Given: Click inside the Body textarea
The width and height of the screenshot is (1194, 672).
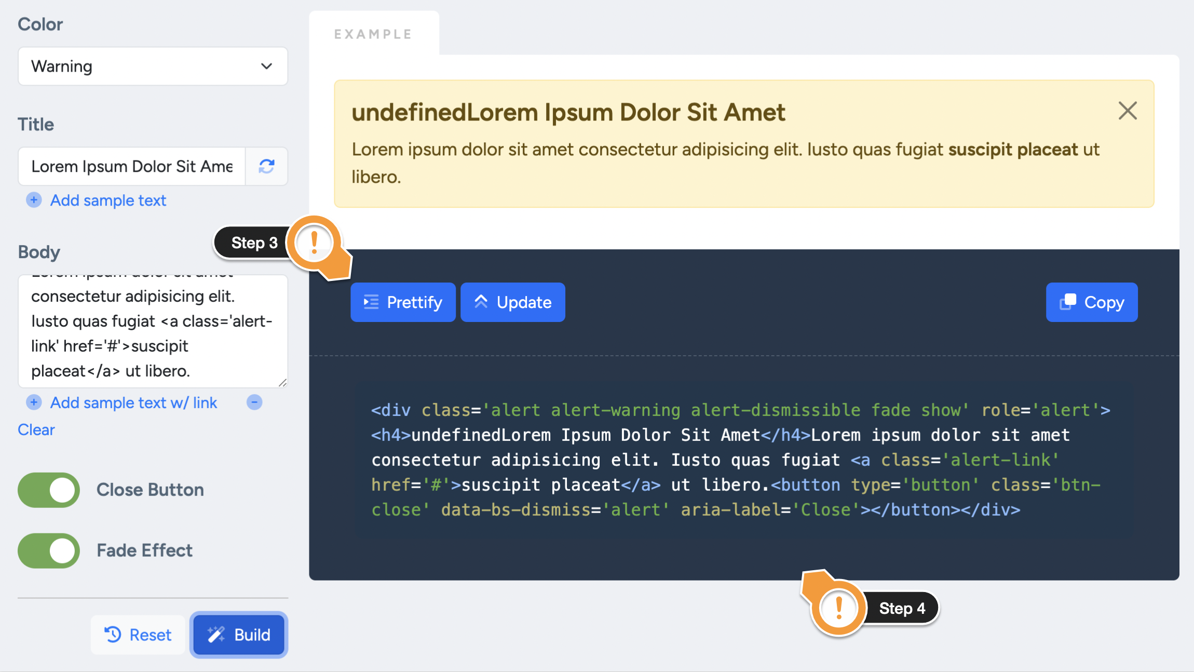Looking at the screenshot, I should coord(153,332).
